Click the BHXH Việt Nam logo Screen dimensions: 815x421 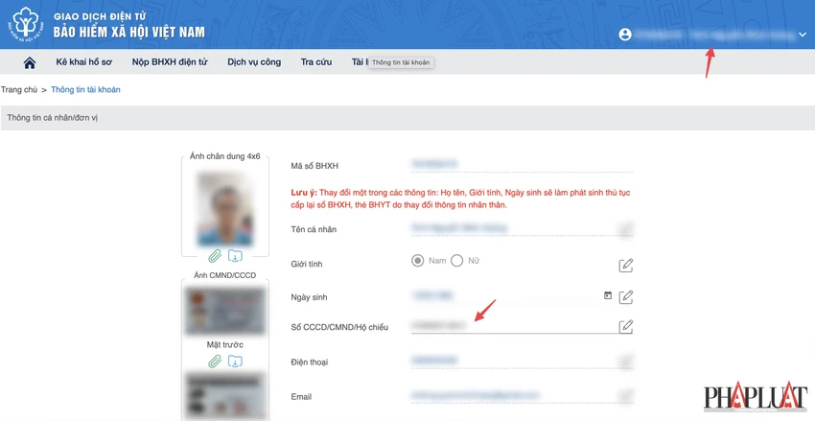(x=26, y=24)
